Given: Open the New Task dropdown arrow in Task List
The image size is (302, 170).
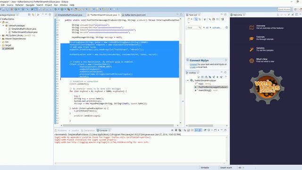Looking at the screenshot, I should pos(192,19).
